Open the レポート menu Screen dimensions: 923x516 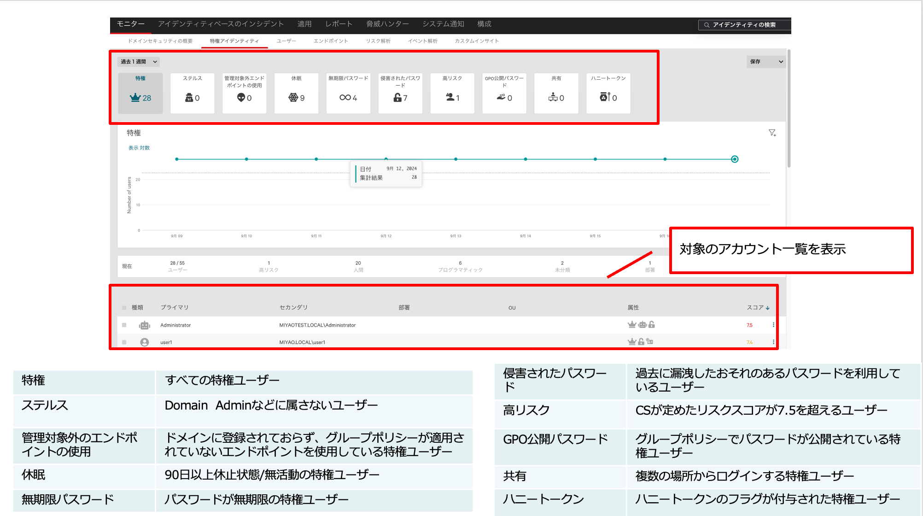click(339, 24)
